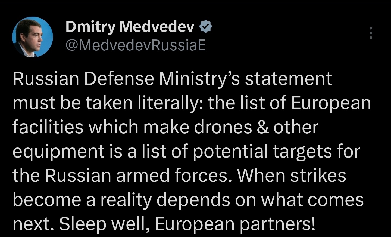
Task: Click the ending "European partners!" text
Action: pos(235,224)
